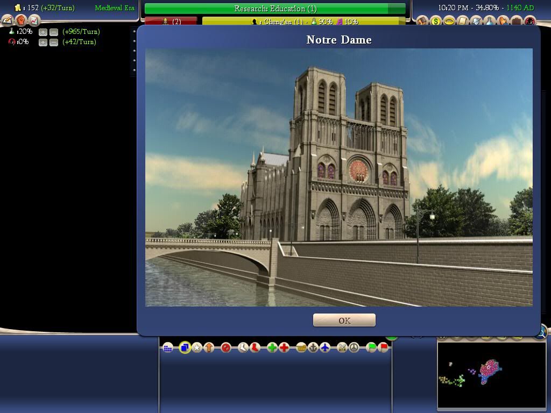Image resolution: width=551 pixels, height=413 pixels.
Task: Open the domestic advisor house icon
Action: coord(422,21)
